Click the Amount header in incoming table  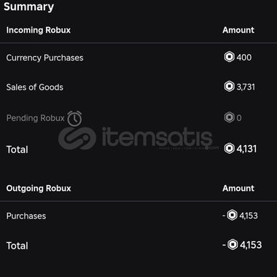238,30
